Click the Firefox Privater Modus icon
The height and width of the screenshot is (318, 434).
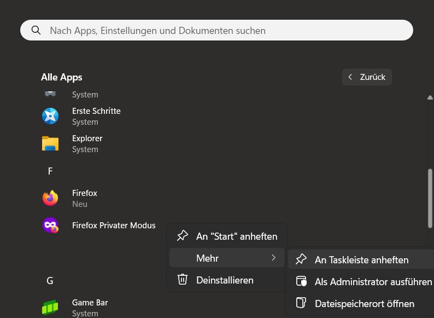coord(50,226)
